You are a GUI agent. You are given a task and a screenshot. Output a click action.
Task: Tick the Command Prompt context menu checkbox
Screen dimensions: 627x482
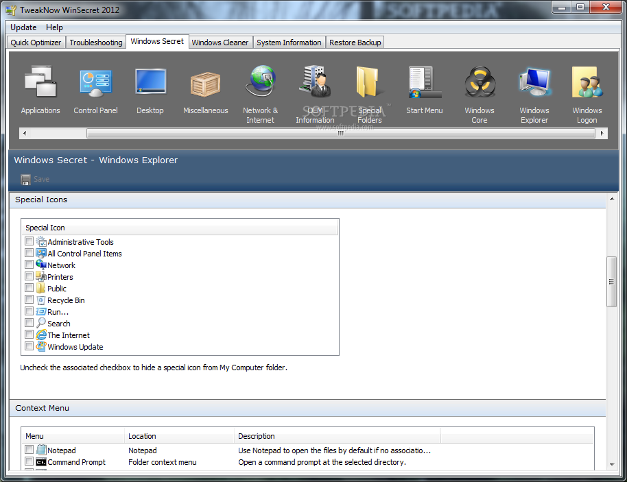[29, 461]
